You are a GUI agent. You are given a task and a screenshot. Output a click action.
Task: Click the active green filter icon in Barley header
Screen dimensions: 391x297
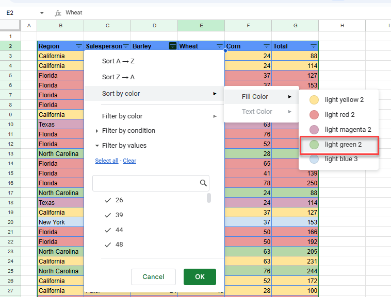coord(173,46)
